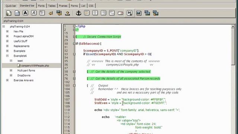238x134 pixels.
Task: Click the editor vertical scrollbar thumb
Action: [x=233, y=47]
